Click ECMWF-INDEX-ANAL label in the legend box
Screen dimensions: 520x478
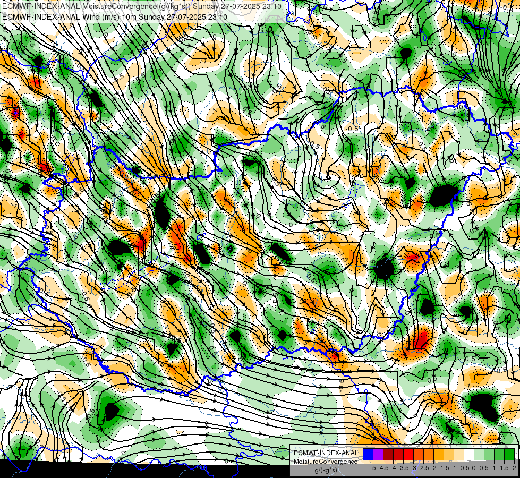pyautogui.click(x=326, y=453)
